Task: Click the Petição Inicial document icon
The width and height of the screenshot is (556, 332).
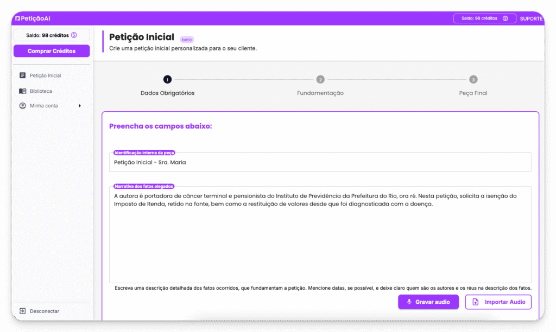Action: 22,75
